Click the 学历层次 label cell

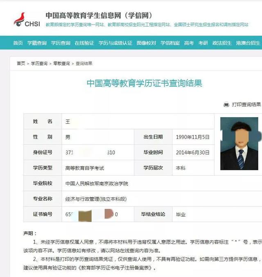tap(153, 168)
